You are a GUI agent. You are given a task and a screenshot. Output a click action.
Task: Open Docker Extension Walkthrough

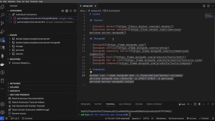tap(31, 110)
